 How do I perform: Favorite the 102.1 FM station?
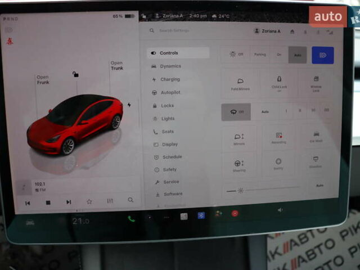89,201
